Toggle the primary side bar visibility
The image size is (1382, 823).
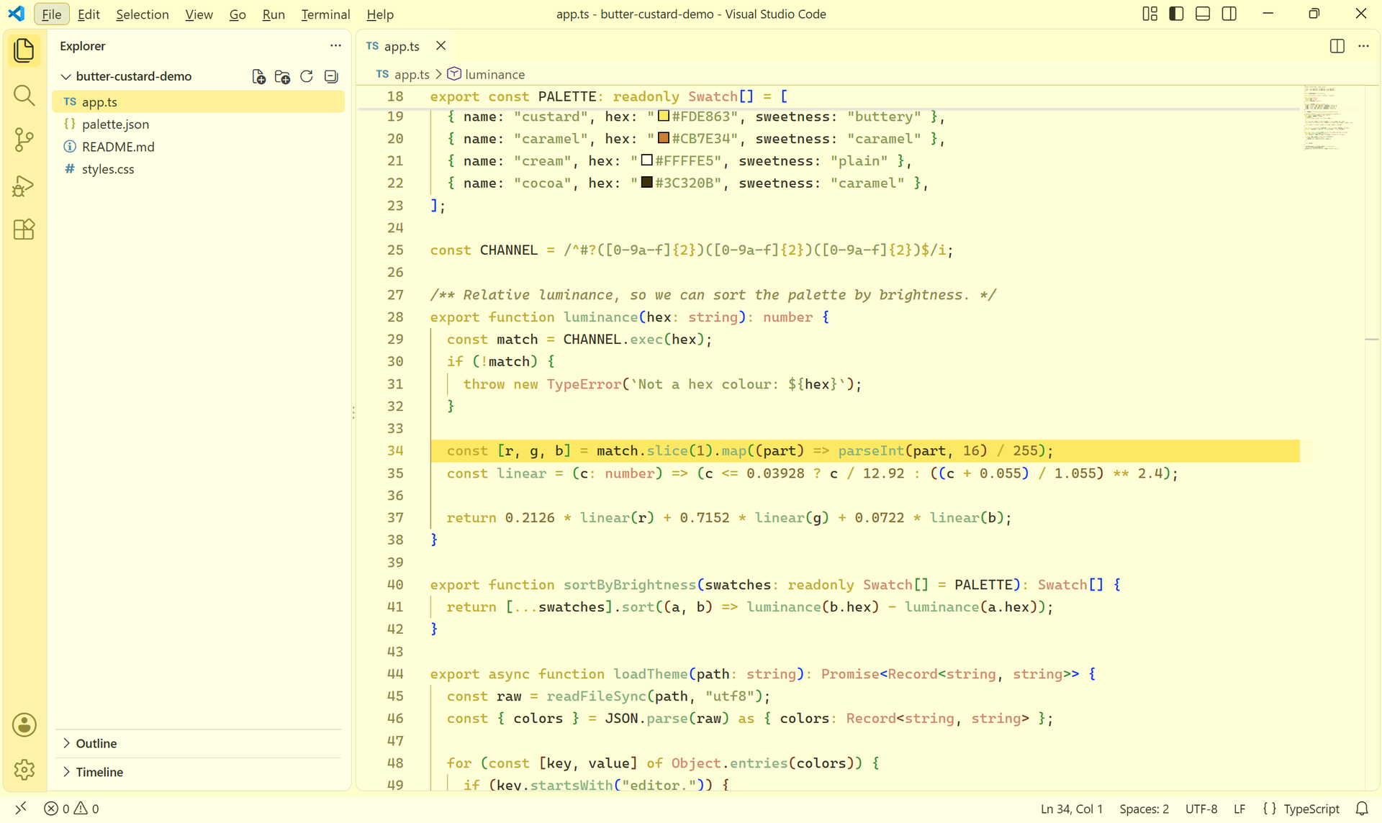(1177, 14)
